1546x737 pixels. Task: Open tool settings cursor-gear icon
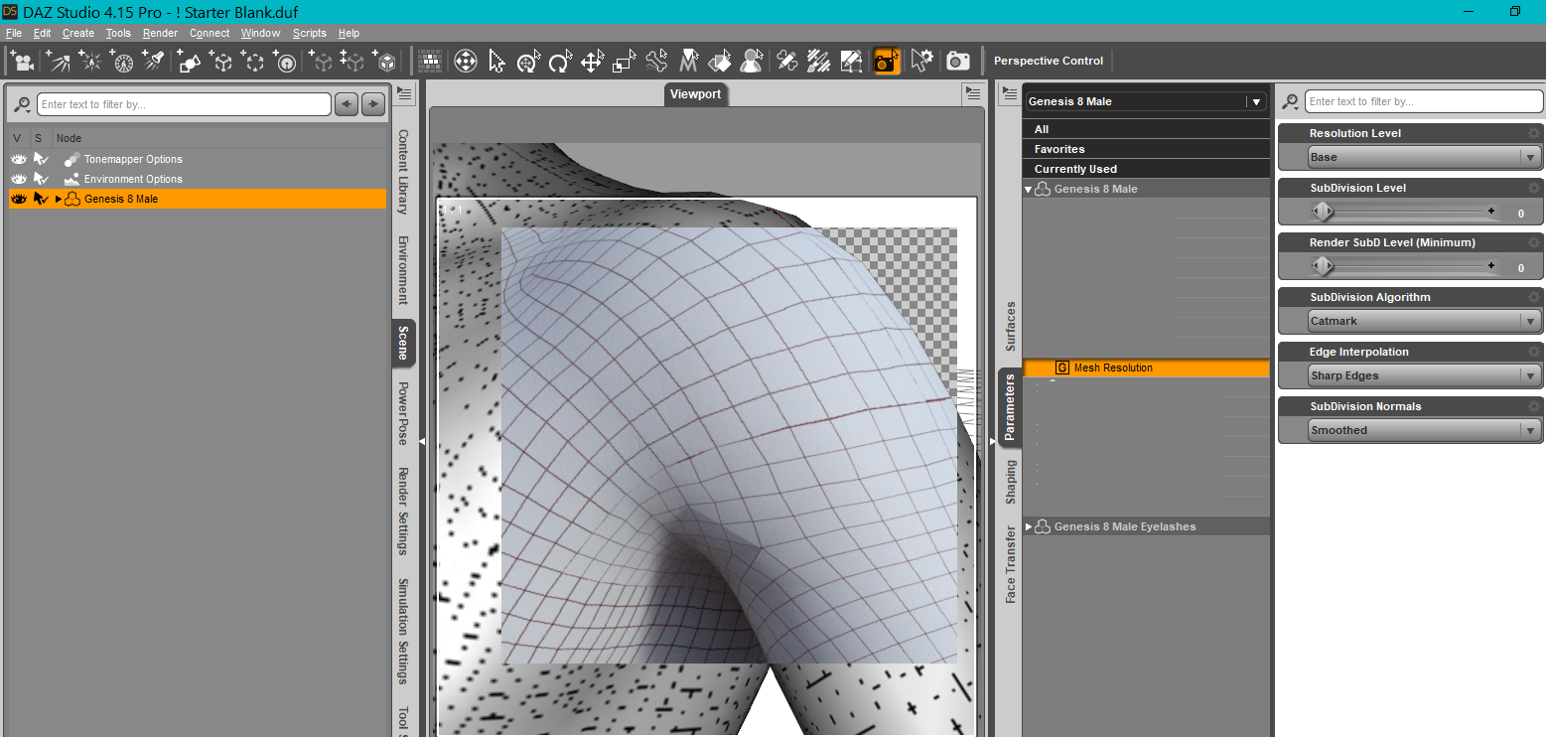tap(922, 61)
